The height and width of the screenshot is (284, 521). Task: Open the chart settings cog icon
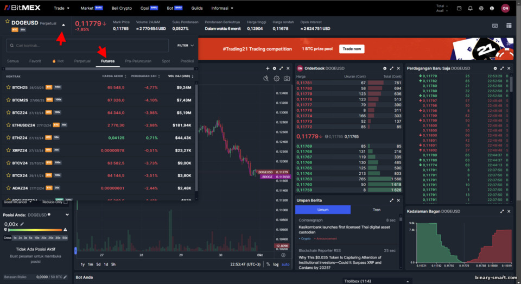pos(276,79)
